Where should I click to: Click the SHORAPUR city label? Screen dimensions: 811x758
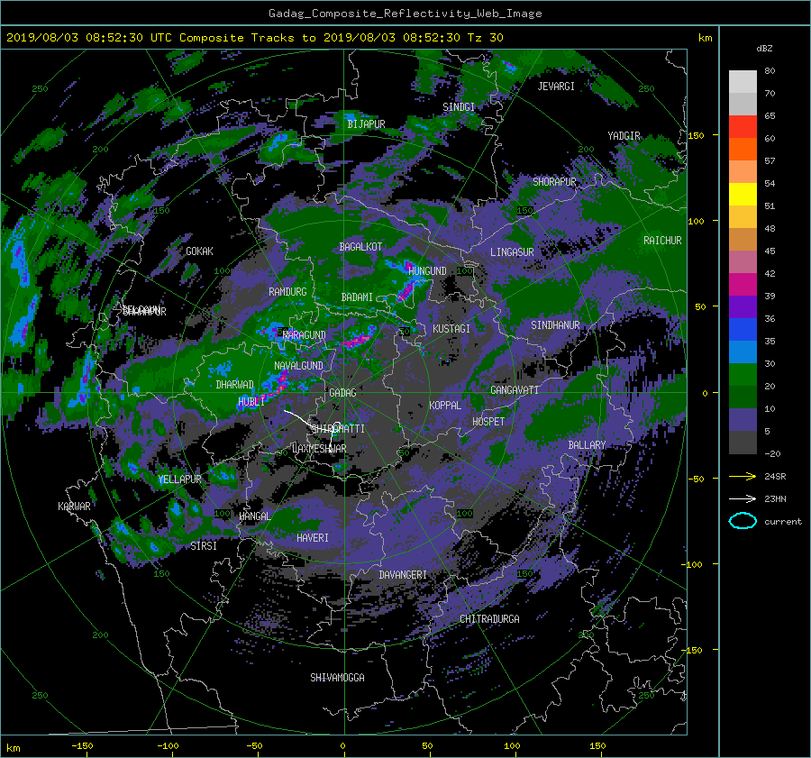coord(554,181)
